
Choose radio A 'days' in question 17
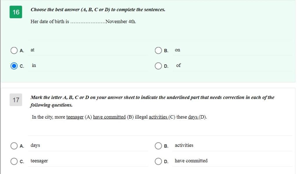[14, 146]
